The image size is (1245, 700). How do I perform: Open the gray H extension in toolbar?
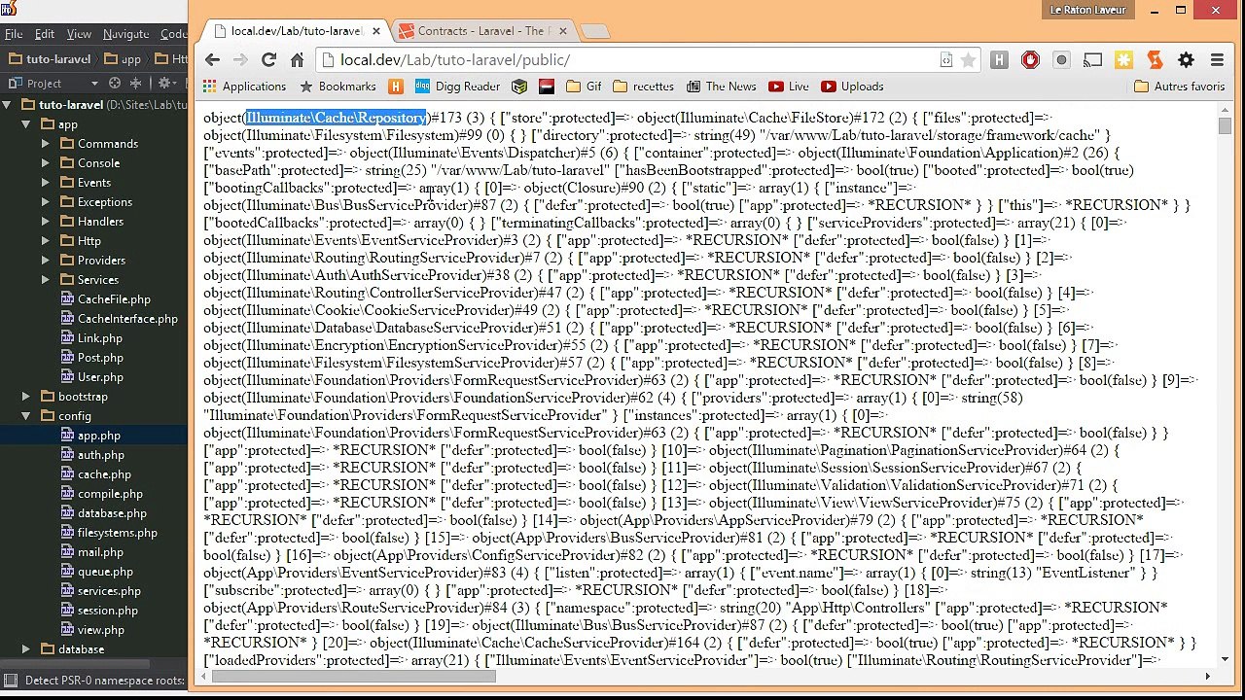coord(999,60)
